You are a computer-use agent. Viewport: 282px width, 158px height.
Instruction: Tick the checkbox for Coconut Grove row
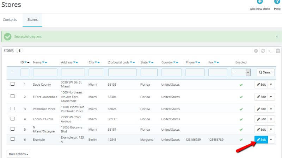13,119
